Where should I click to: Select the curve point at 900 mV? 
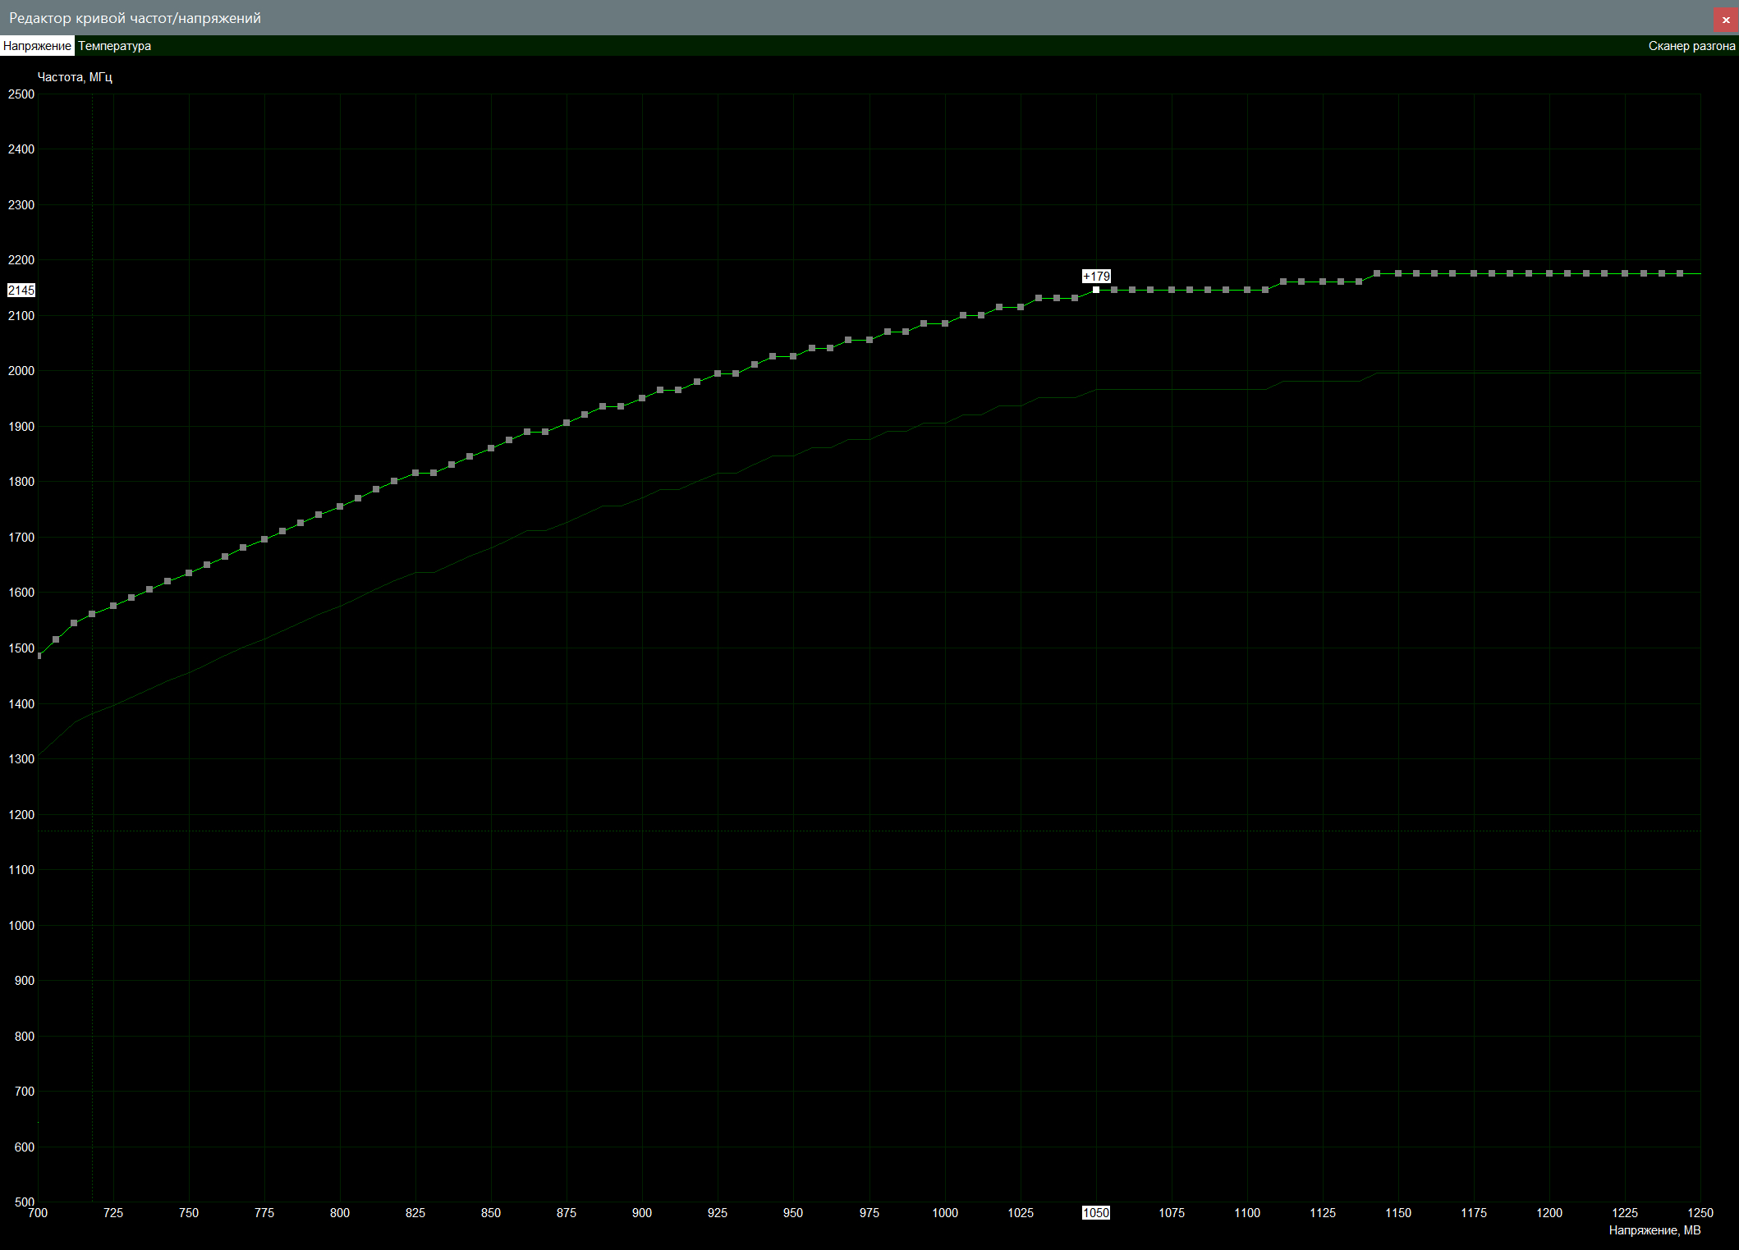click(x=642, y=398)
